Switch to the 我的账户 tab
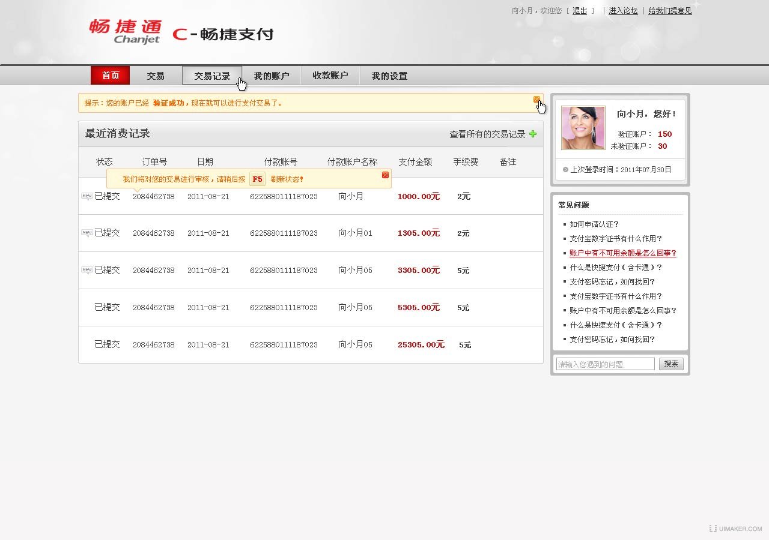769x540 pixels. [x=271, y=76]
